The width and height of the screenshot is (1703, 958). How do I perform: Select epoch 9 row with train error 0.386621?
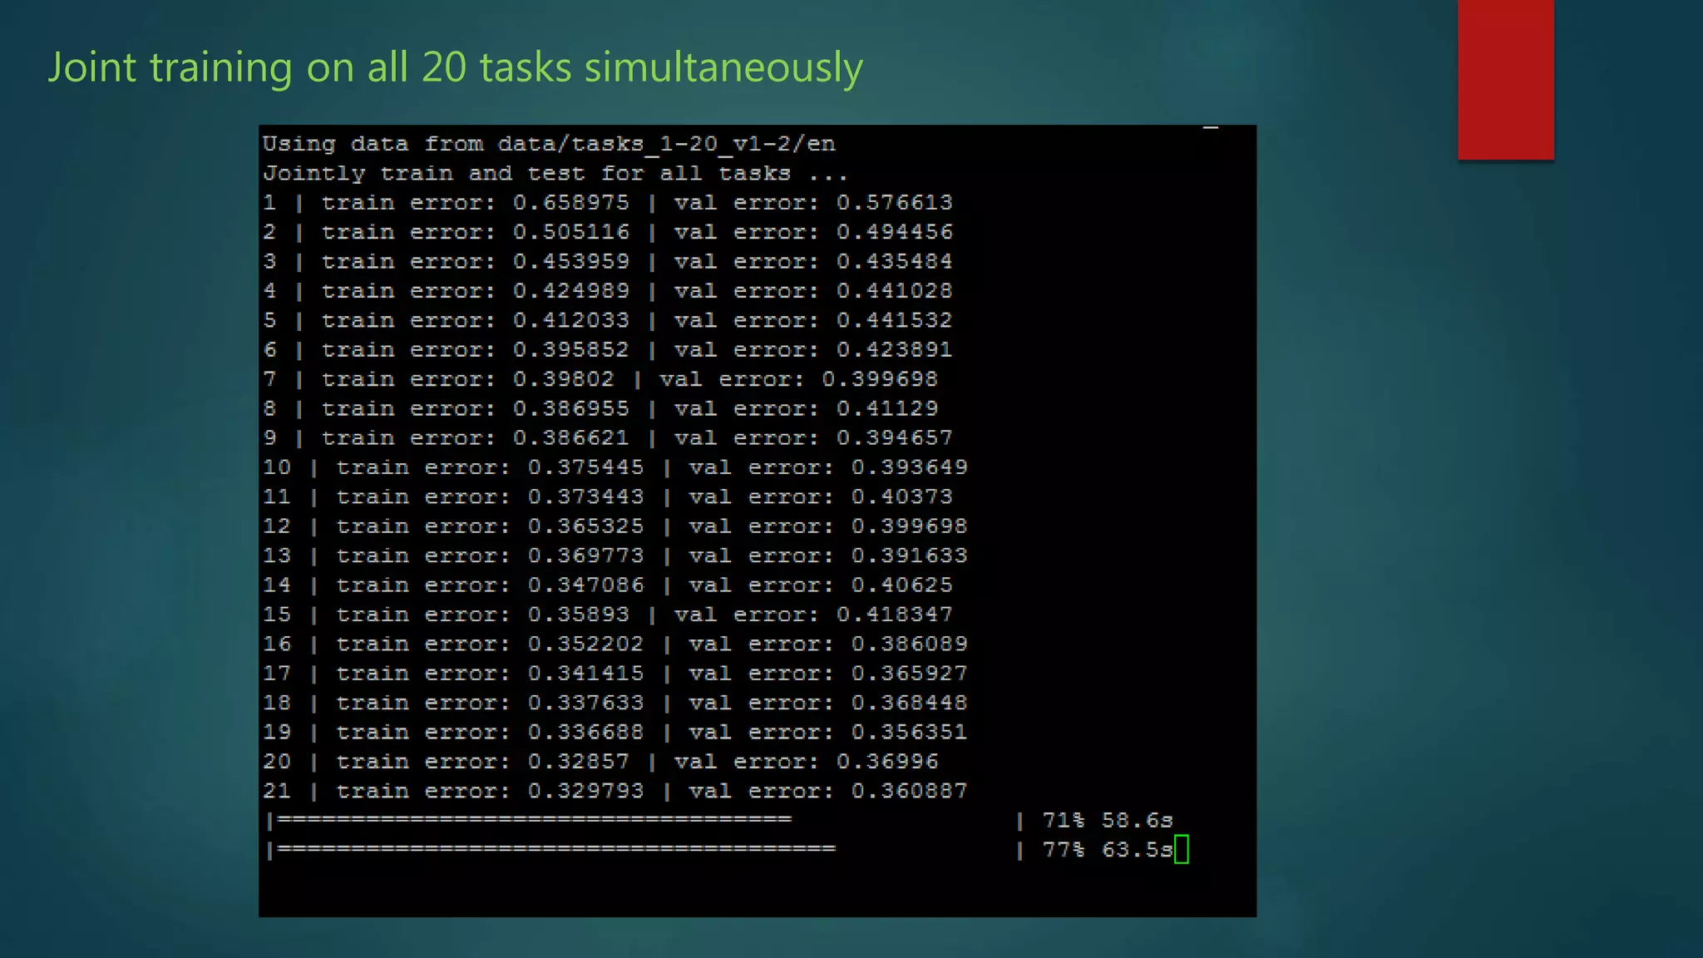tap(608, 438)
